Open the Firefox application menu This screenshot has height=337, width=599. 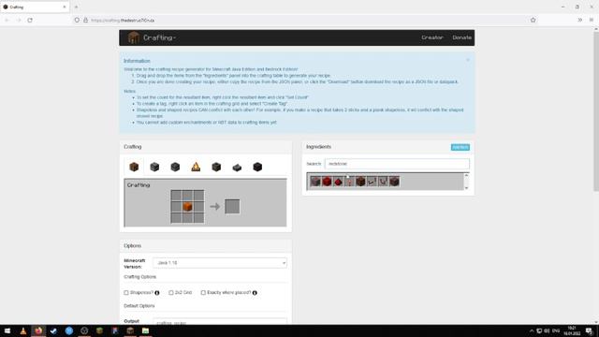592,21
